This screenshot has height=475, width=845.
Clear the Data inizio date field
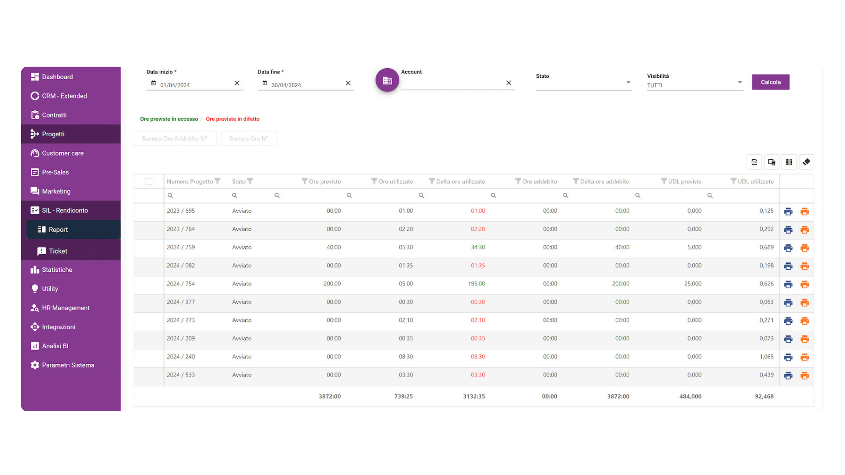[x=237, y=83]
